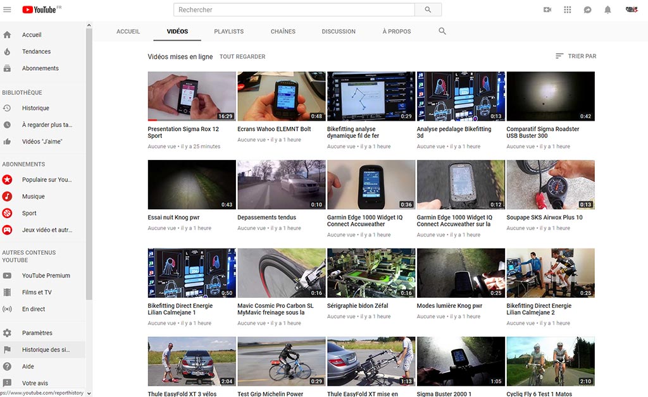
Task: Play the Soupape SKS Airwox Plus thumbnail
Action: [551, 185]
